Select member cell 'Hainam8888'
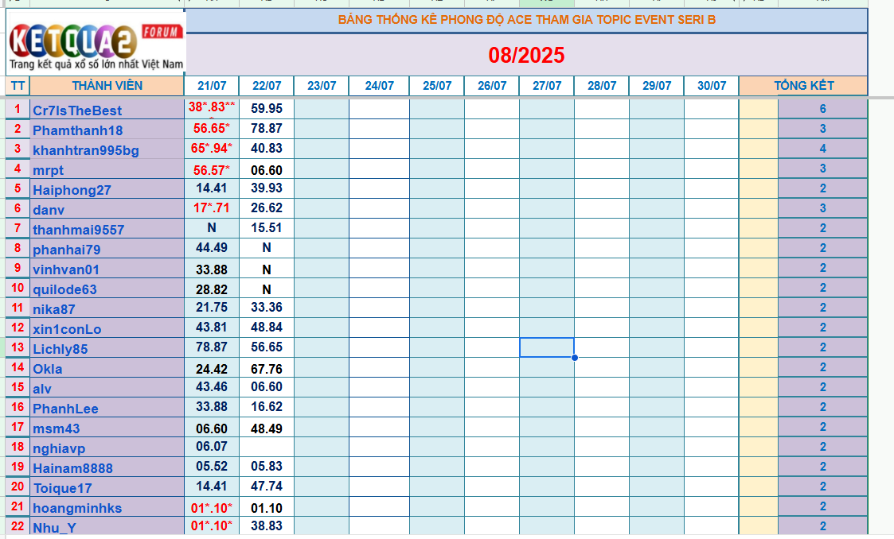This screenshot has width=894, height=539. pos(107,468)
